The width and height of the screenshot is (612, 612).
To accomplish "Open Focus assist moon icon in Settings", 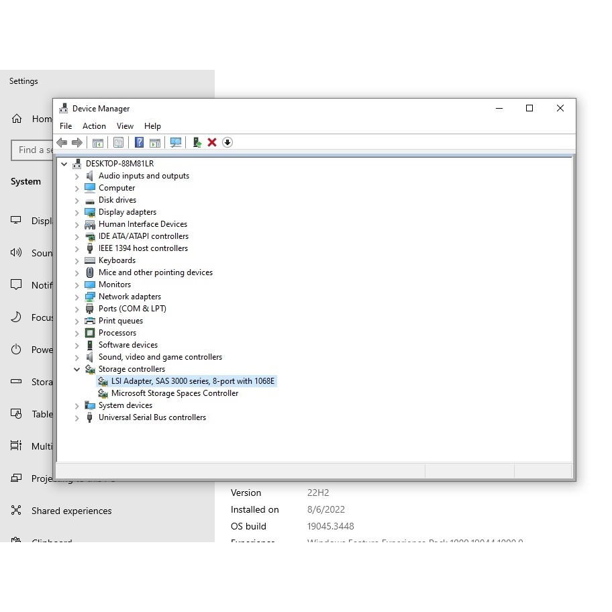I will click(x=16, y=317).
